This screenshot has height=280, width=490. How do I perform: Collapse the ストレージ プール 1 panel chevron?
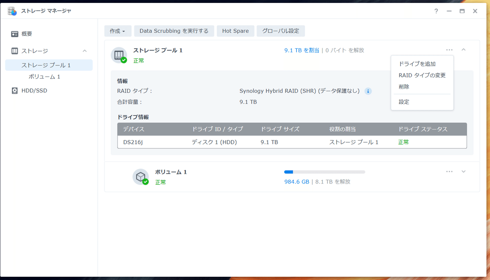click(x=463, y=50)
